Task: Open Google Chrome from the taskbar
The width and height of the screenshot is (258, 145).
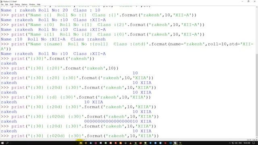Action: coord(135,143)
